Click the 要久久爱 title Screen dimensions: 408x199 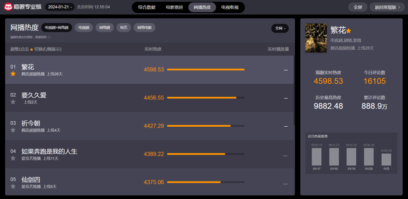pyautogui.click(x=34, y=95)
